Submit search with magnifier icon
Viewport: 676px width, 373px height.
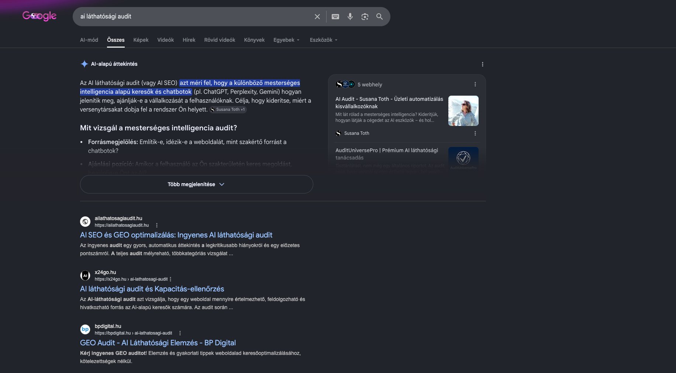pyautogui.click(x=379, y=17)
